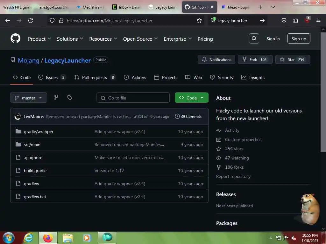
Task: Open the GitHub search magnifier button
Action: coord(254,38)
